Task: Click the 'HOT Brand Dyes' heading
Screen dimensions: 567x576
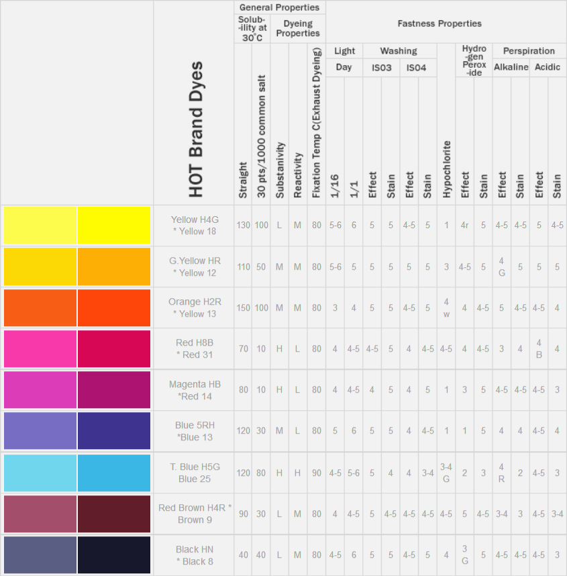Action: (196, 130)
